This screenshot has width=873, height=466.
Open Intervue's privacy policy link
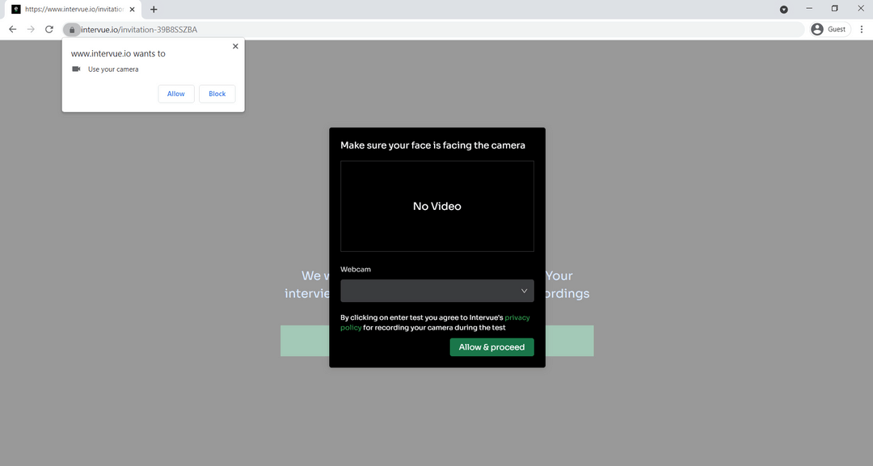[x=517, y=317]
